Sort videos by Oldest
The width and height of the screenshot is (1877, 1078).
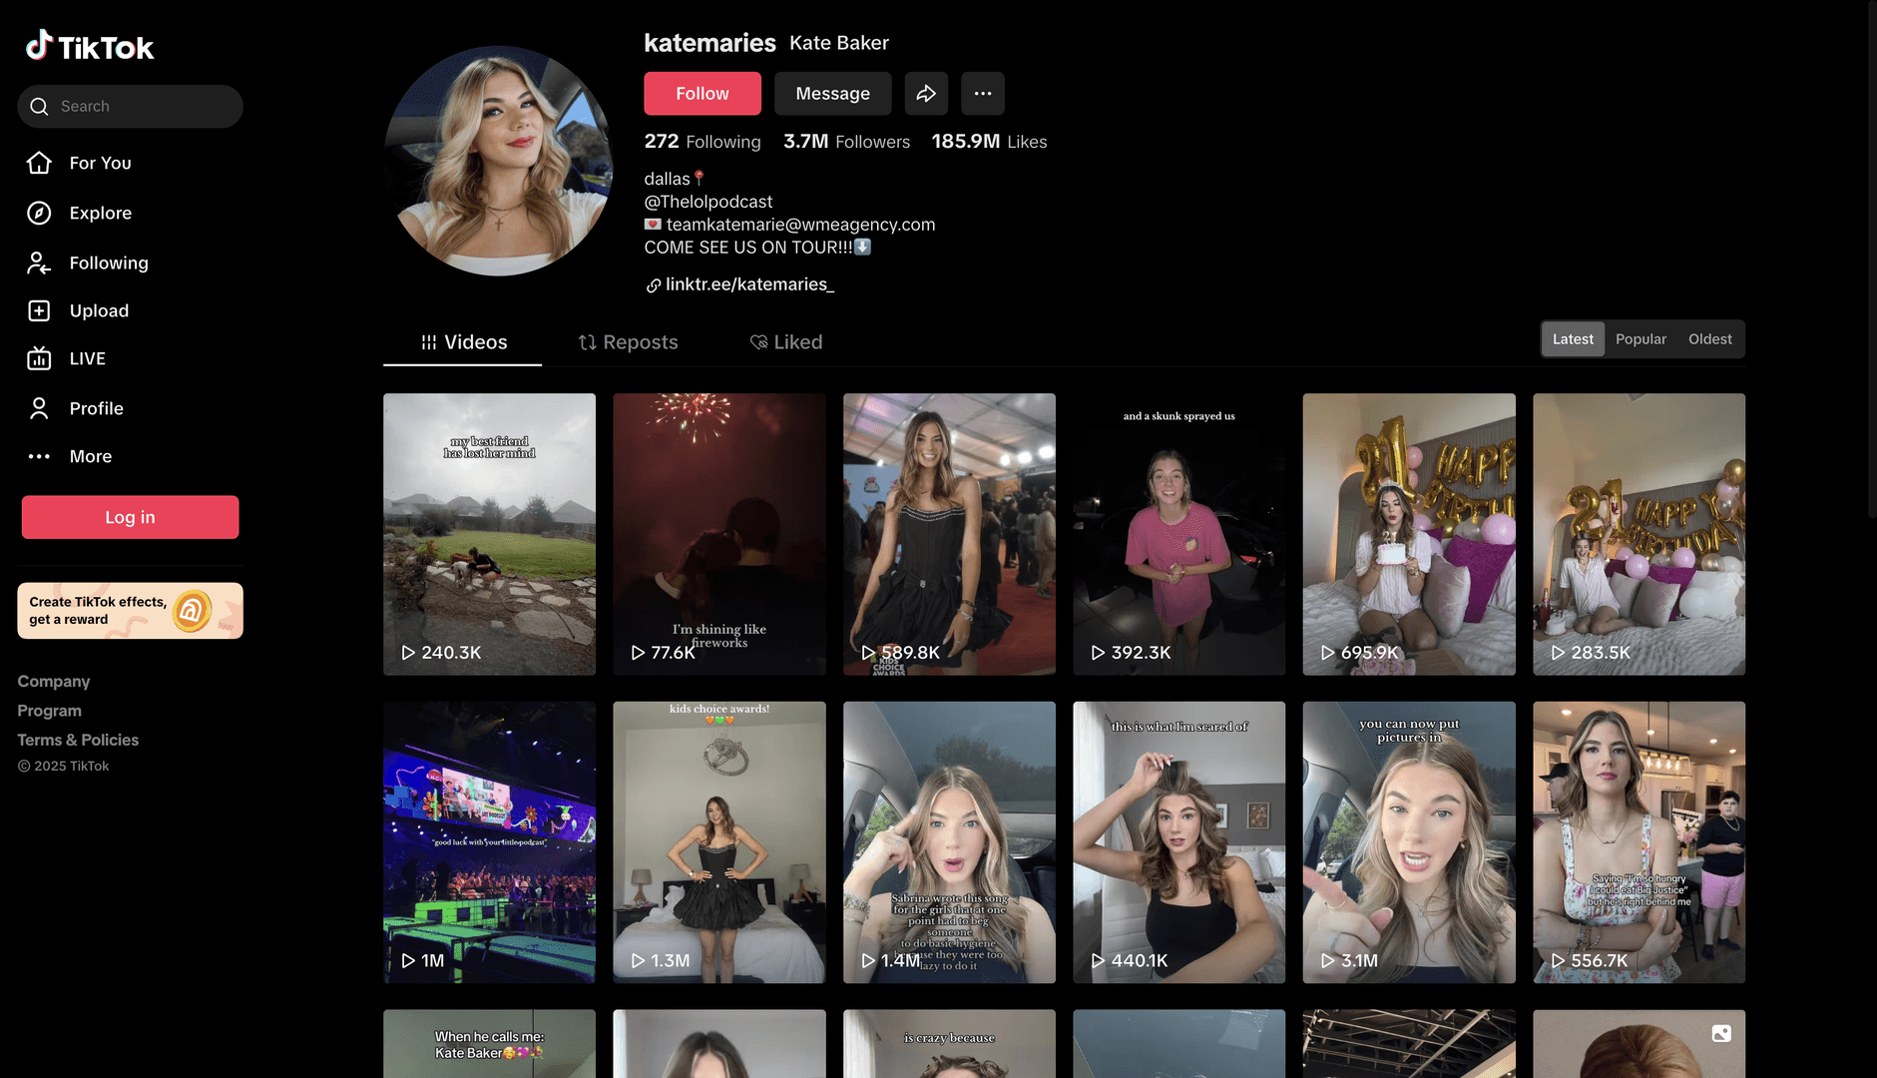[x=1709, y=339]
